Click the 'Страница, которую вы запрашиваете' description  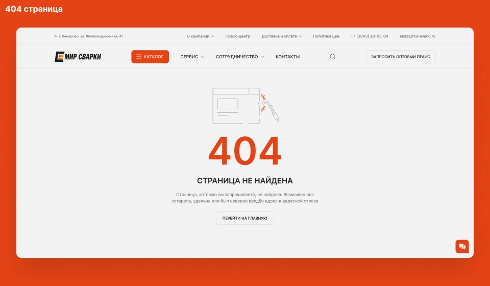coord(244,198)
